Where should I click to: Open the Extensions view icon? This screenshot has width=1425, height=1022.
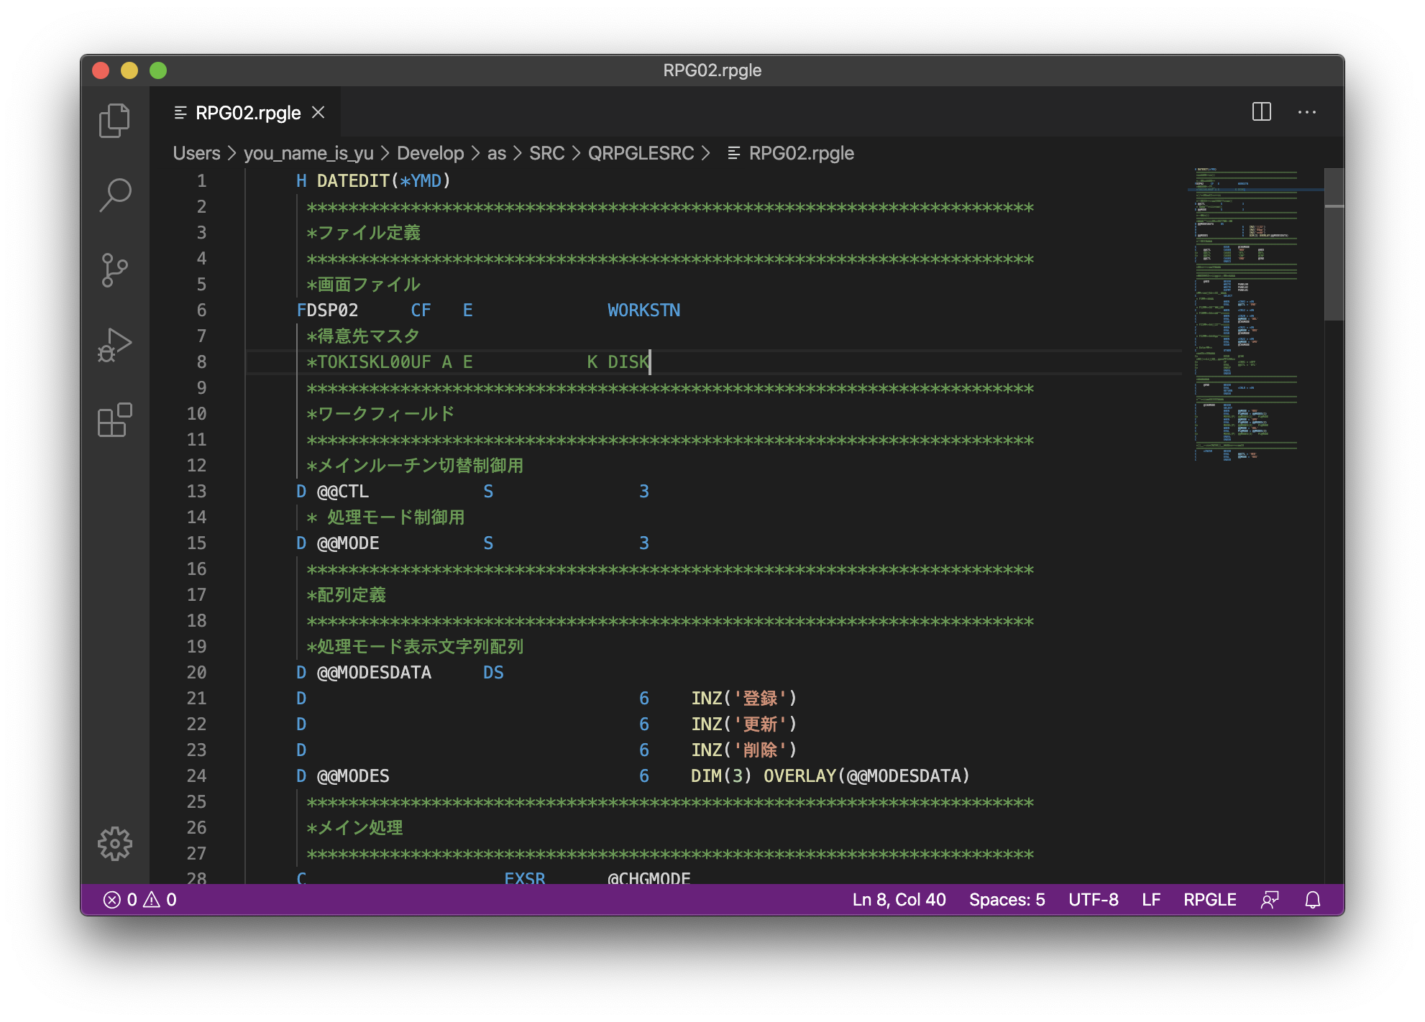click(115, 421)
